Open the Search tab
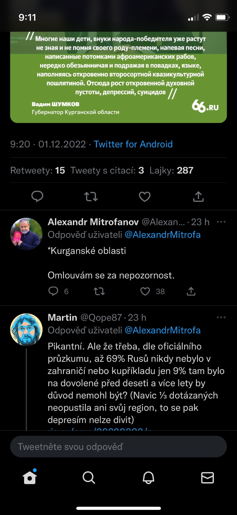Viewport: 237px width, 515px height. click(x=89, y=478)
